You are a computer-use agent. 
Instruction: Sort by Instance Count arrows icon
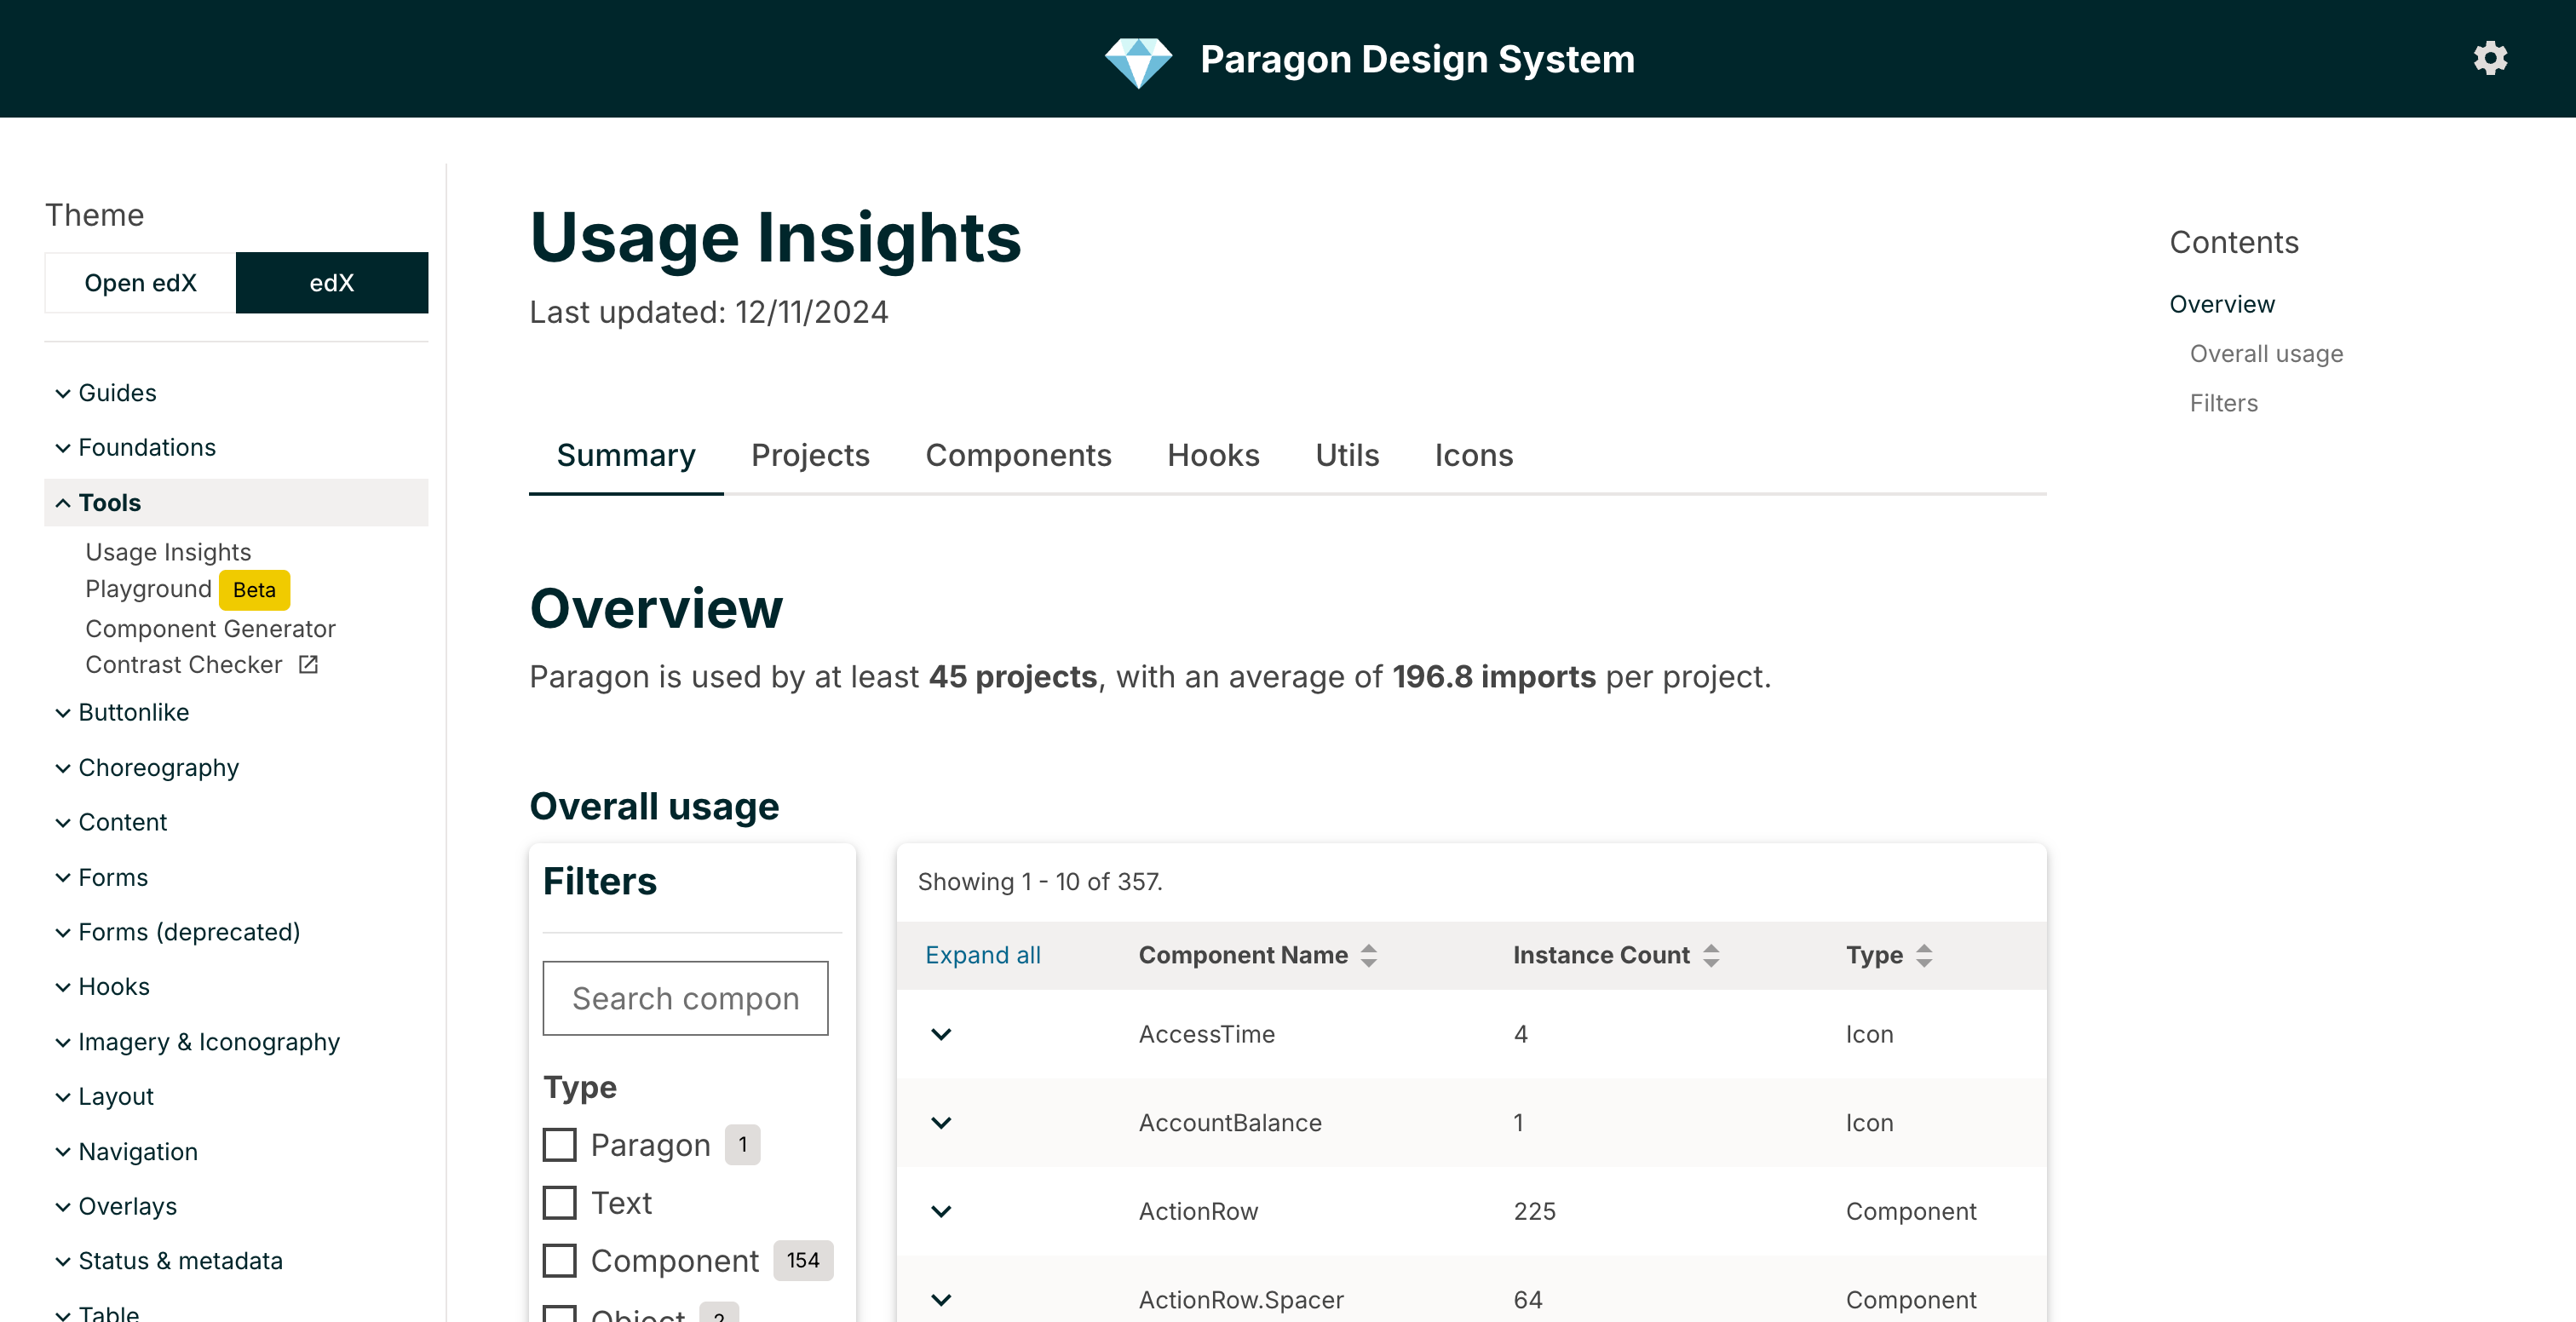coord(1711,955)
